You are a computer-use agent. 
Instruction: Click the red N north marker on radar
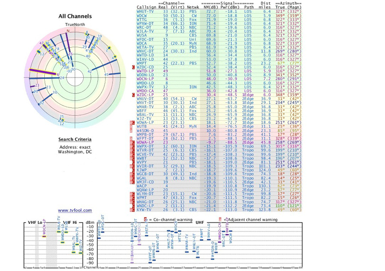[68, 31]
